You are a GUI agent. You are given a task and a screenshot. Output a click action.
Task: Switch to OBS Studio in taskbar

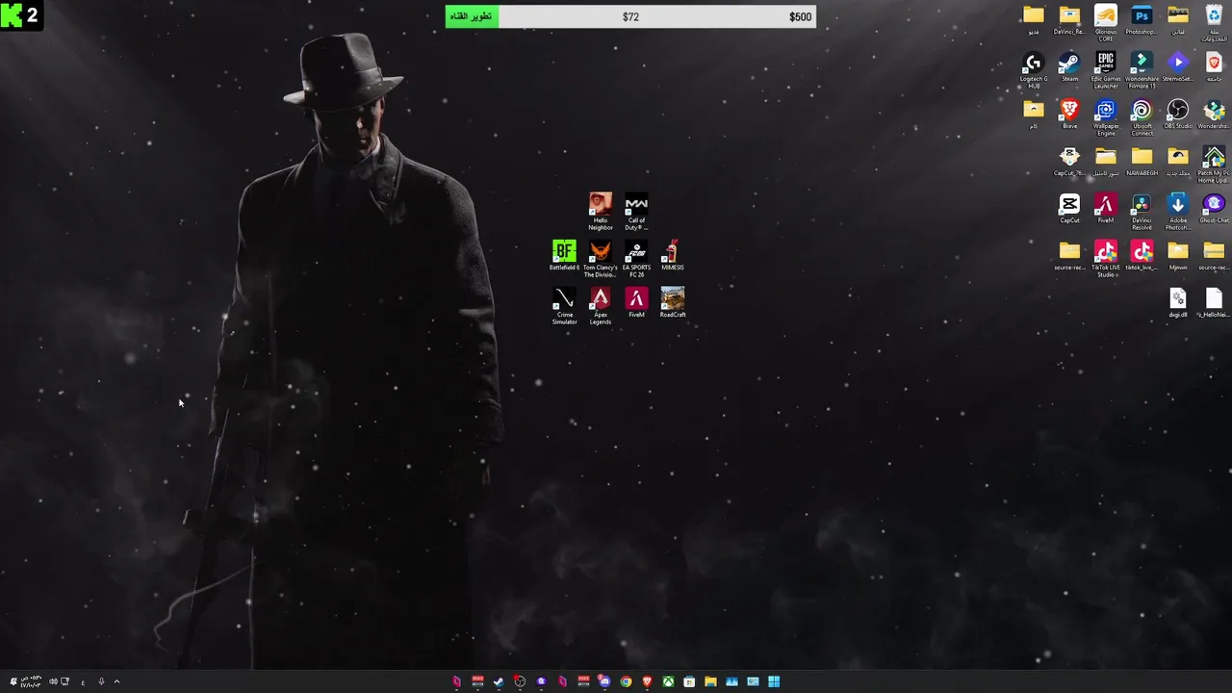pos(520,681)
